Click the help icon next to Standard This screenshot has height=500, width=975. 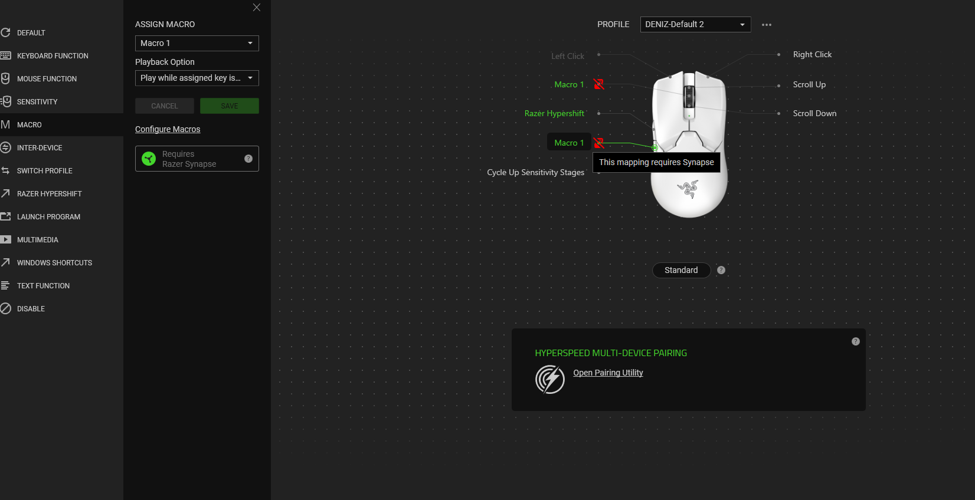click(x=721, y=270)
